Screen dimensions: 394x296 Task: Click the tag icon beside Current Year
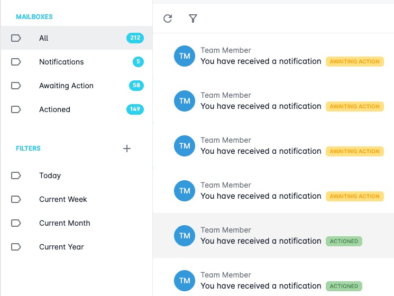16,247
